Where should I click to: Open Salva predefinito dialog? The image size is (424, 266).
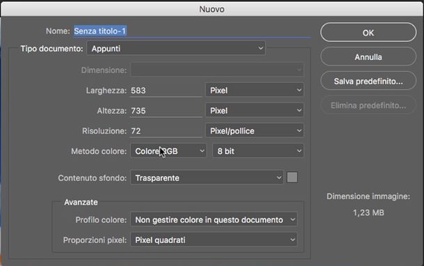(368, 81)
